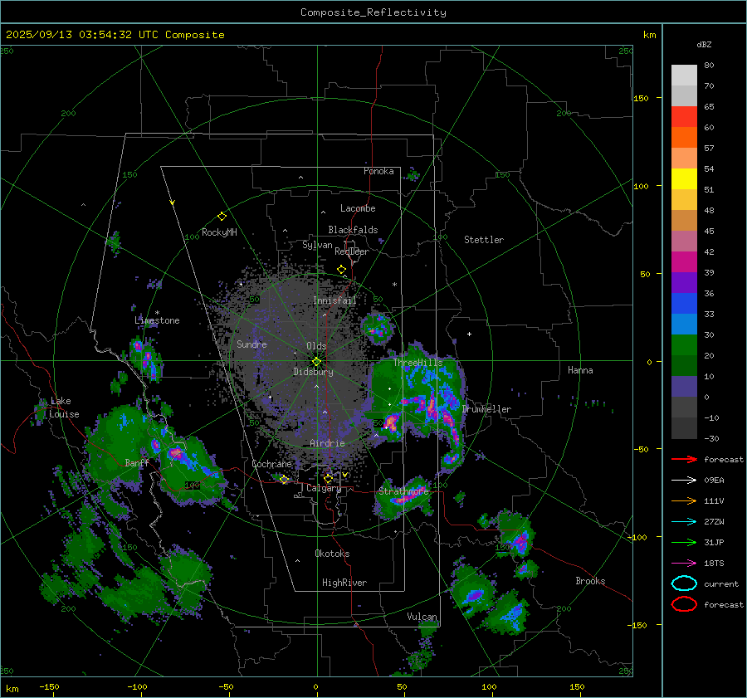Click the light gray 70 dBZ color swatch
747x698 pixels.
click(684, 76)
